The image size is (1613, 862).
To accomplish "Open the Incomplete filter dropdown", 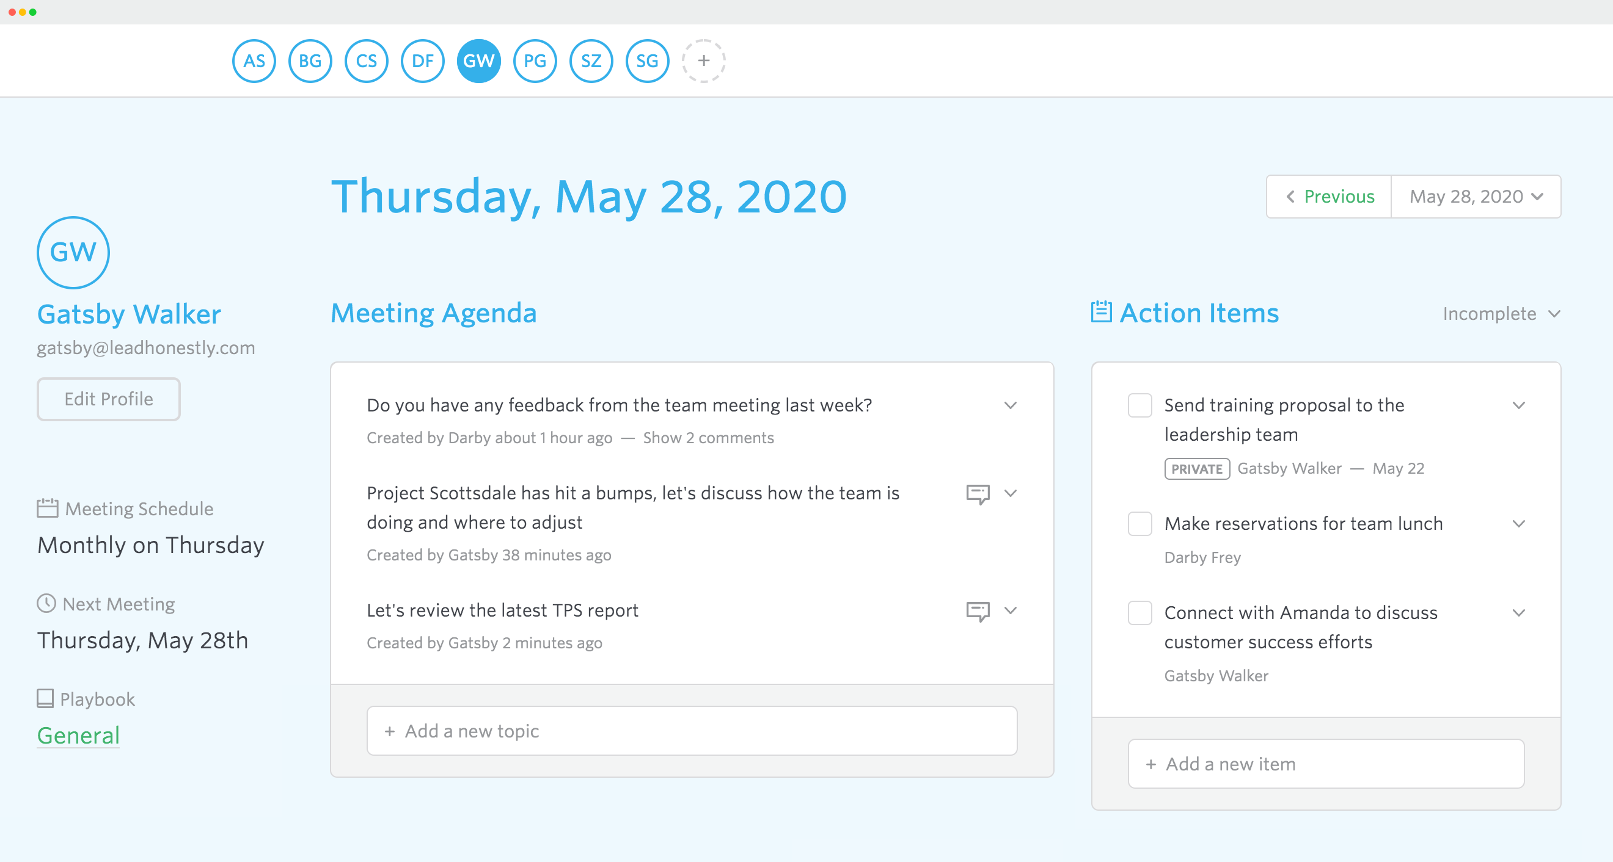I will [1501, 313].
